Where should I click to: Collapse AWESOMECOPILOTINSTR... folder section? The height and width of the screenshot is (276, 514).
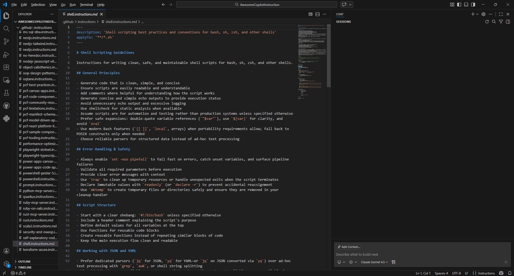(36, 21)
